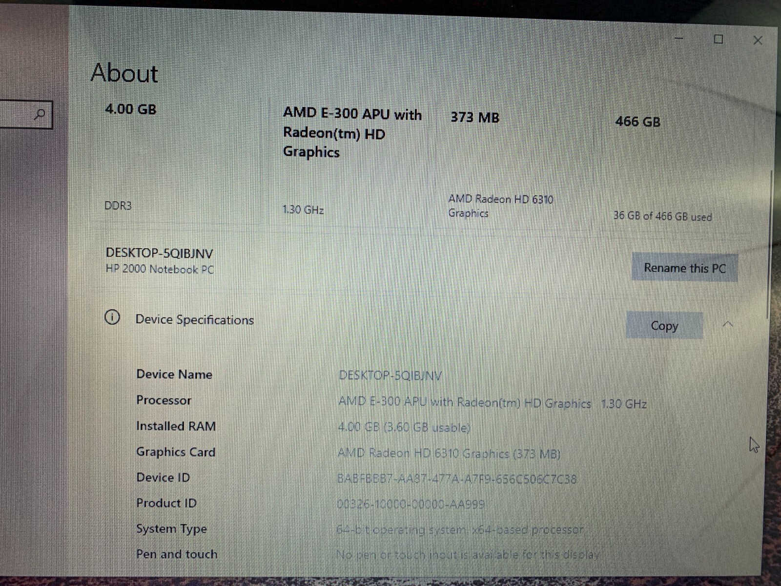
Task: Click the Rename this PC button
Action: click(x=684, y=268)
